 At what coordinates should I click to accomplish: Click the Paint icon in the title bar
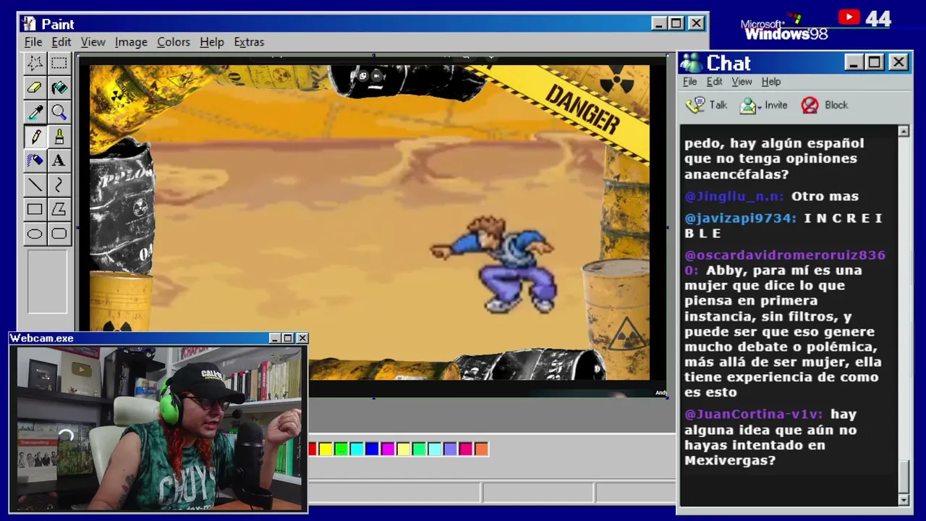pyautogui.click(x=29, y=24)
